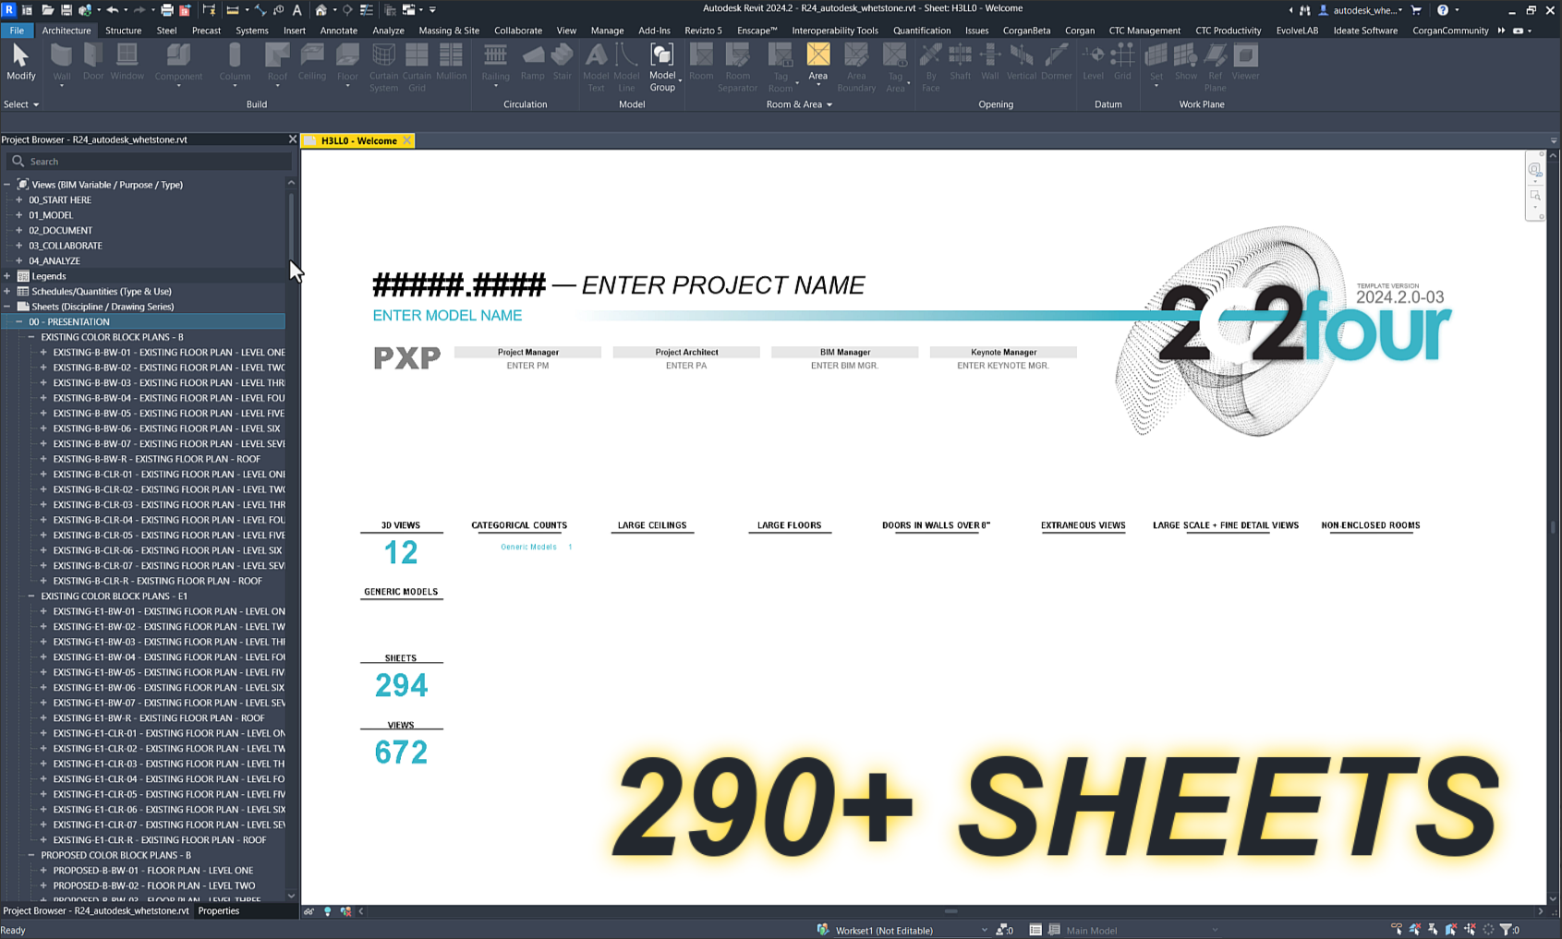This screenshot has height=939, width=1562.
Task: Select EXISTING-B-BW-R - EXISTING FLOOR PLAN - ROOF
Action: pyautogui.click(x=156, y=459)
